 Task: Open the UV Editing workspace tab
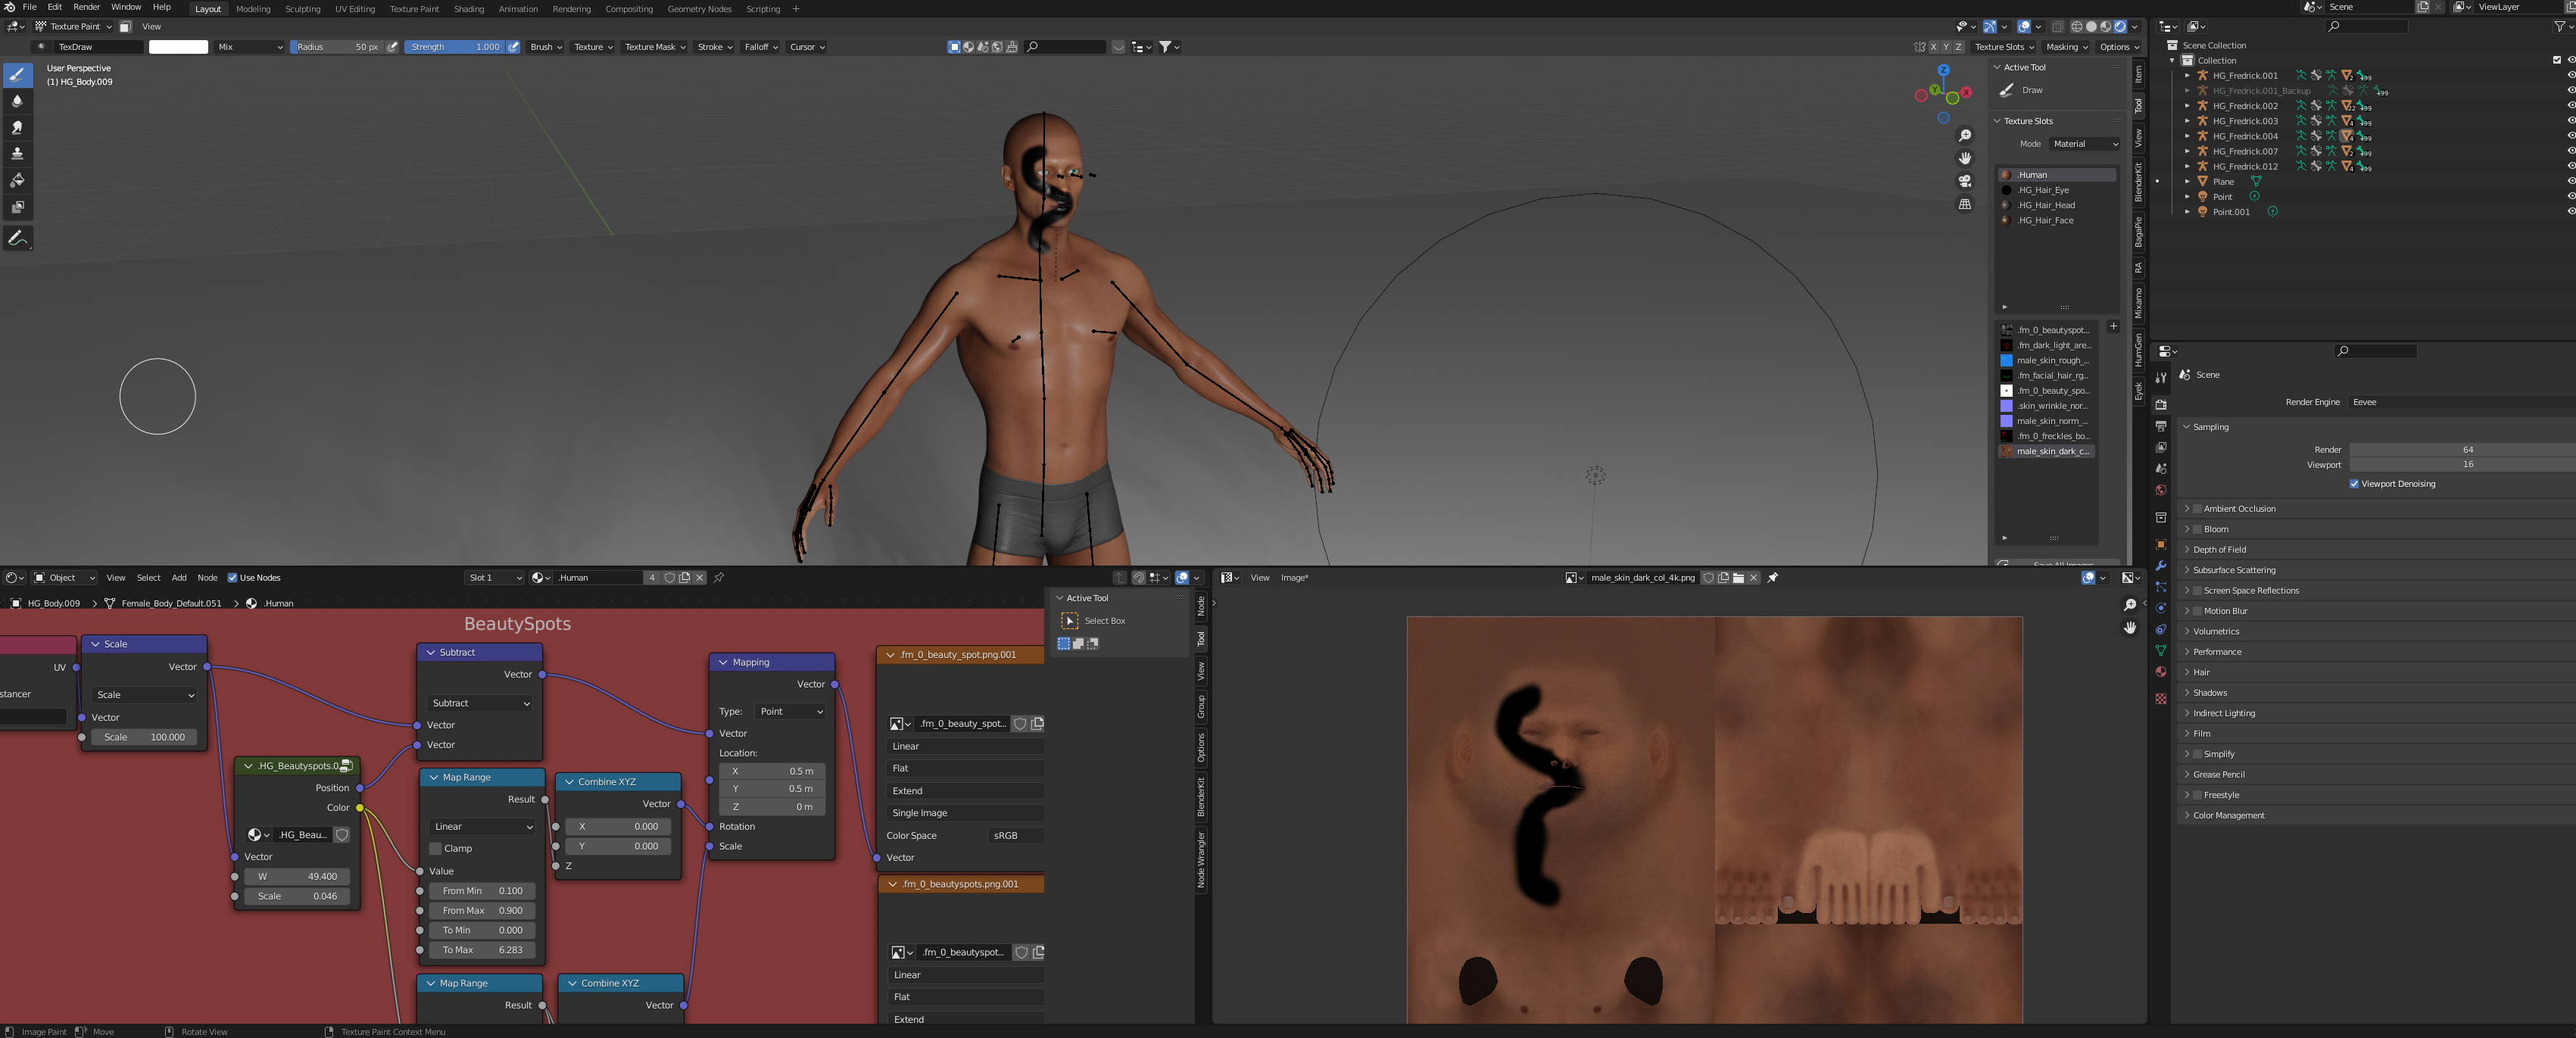pyautogui.click(x=355, y=9)
